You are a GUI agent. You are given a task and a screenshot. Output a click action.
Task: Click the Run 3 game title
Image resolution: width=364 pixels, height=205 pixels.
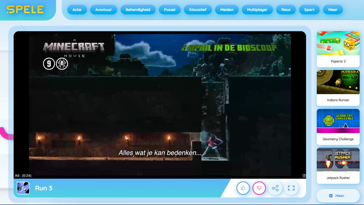44,188
